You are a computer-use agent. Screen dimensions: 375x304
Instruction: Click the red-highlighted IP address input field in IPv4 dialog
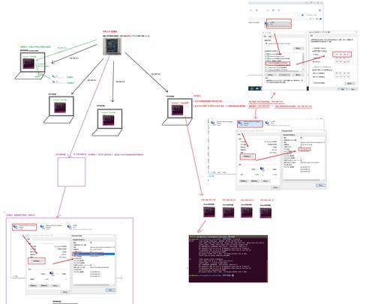pos(342,54)
